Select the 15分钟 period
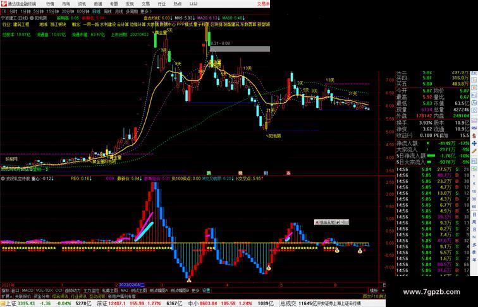478x307 pixels. tap(52, 11)
